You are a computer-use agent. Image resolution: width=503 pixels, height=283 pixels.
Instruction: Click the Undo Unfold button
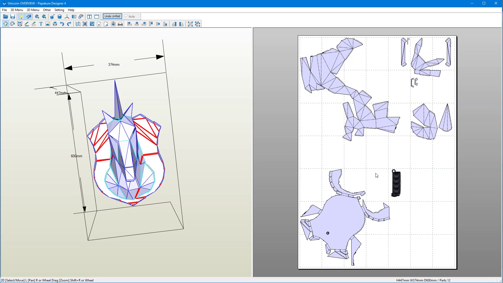[112, 16]
